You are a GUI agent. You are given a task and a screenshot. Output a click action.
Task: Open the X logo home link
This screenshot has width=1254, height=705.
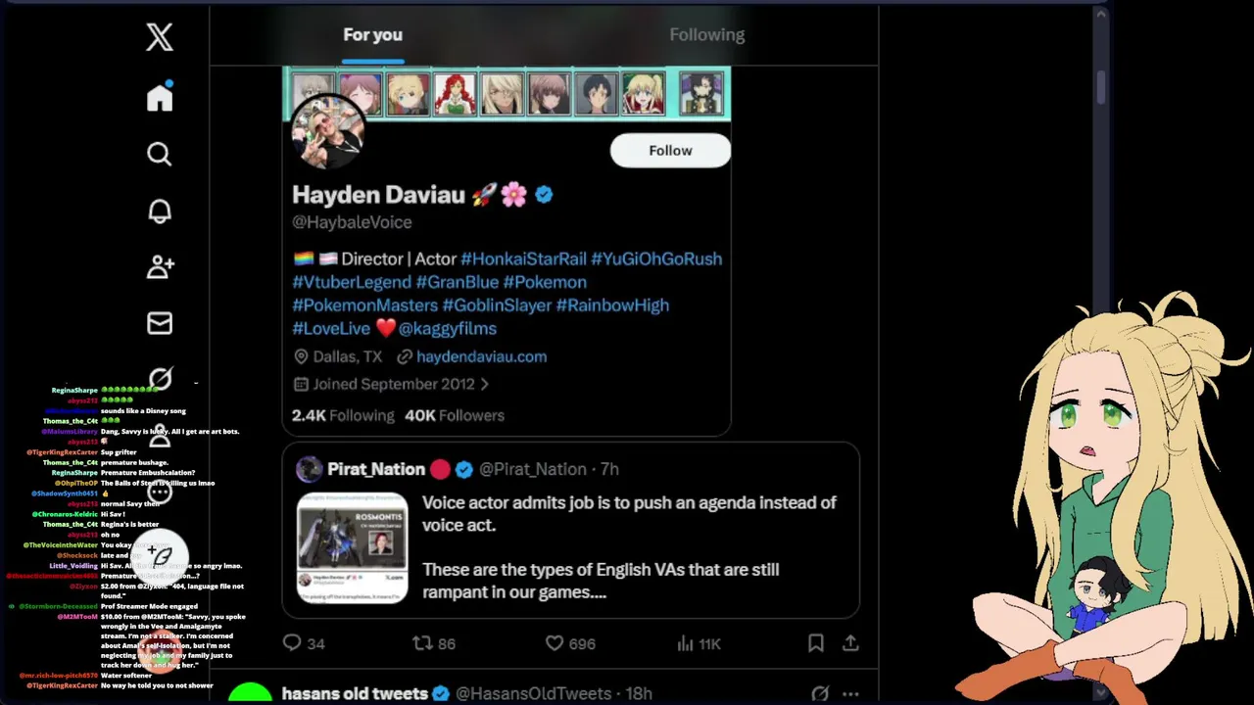pyautogui.click(x=160, y=37)
